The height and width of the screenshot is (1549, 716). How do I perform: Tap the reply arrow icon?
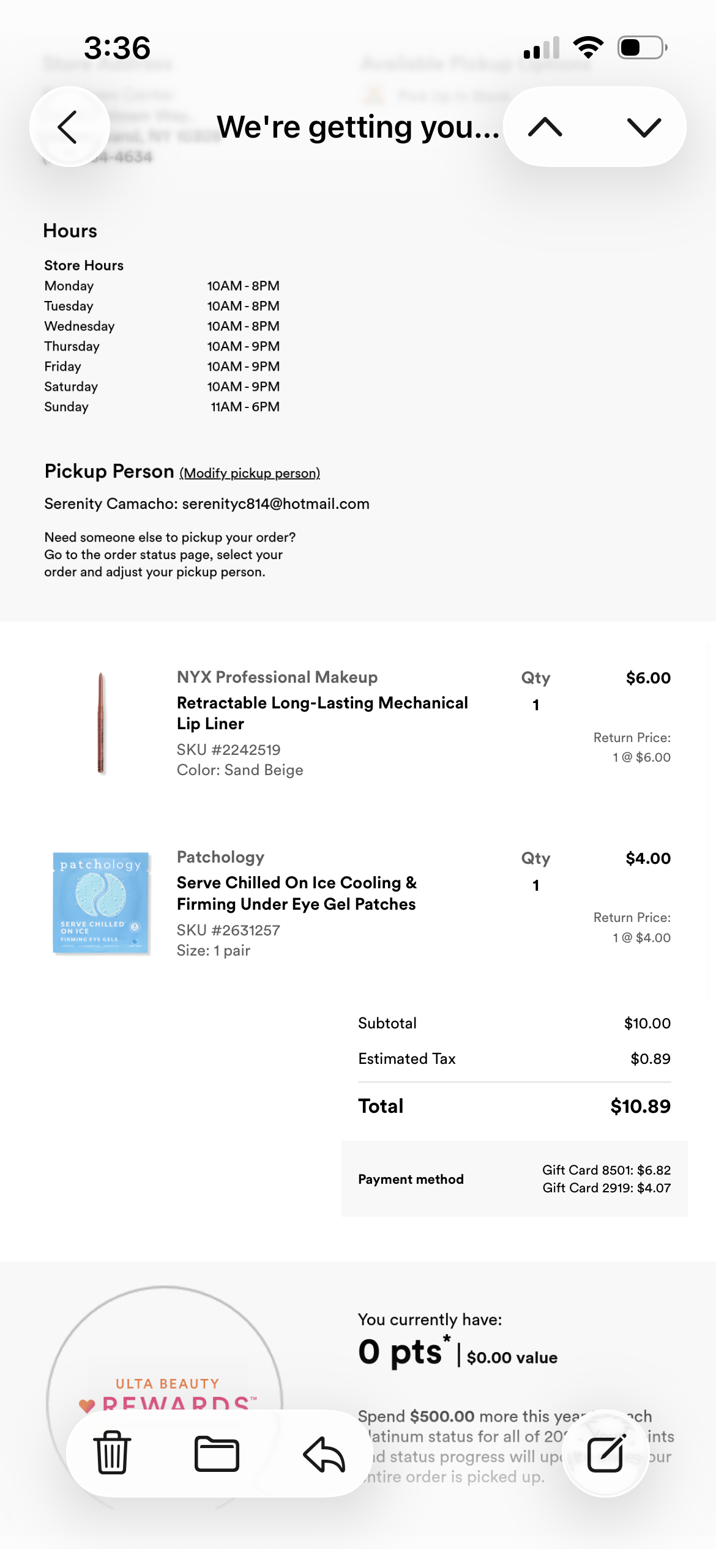pos(324,1453)
